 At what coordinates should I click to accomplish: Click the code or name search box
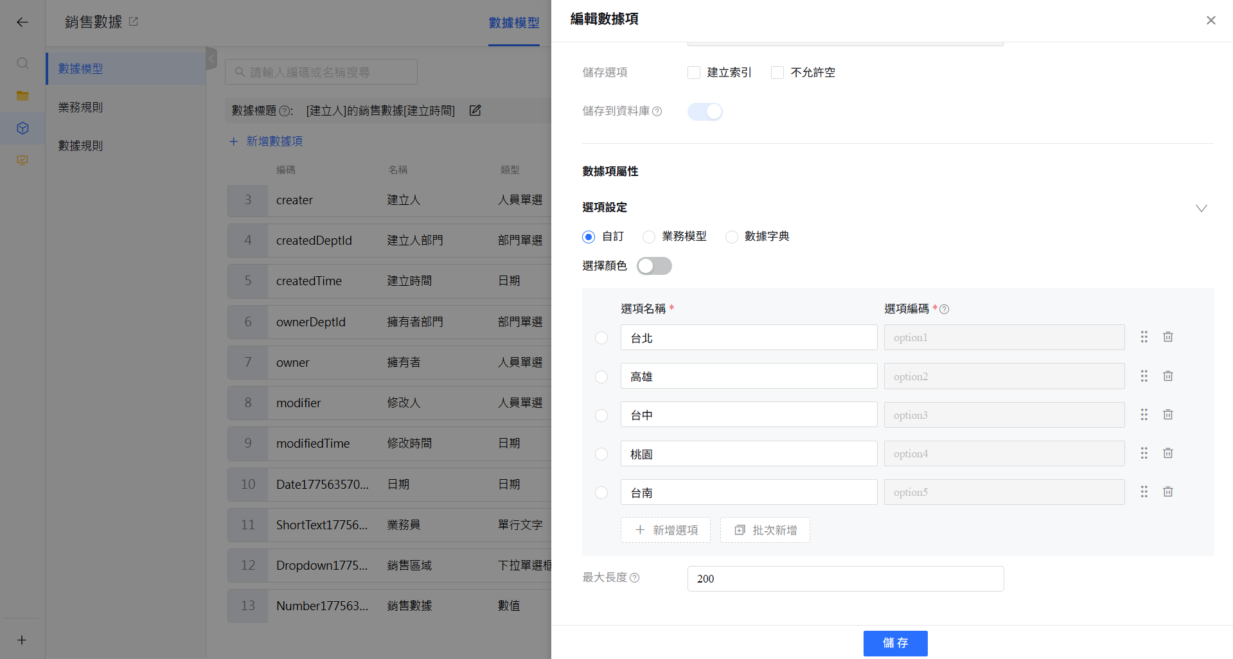click(x=321, y=72)
